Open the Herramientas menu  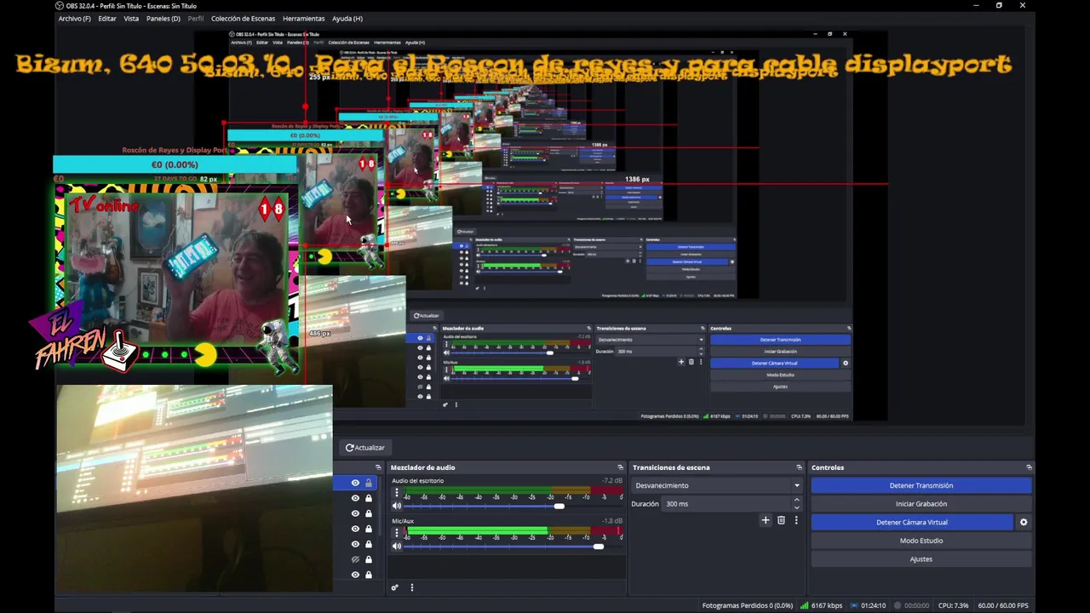(303, 19)
